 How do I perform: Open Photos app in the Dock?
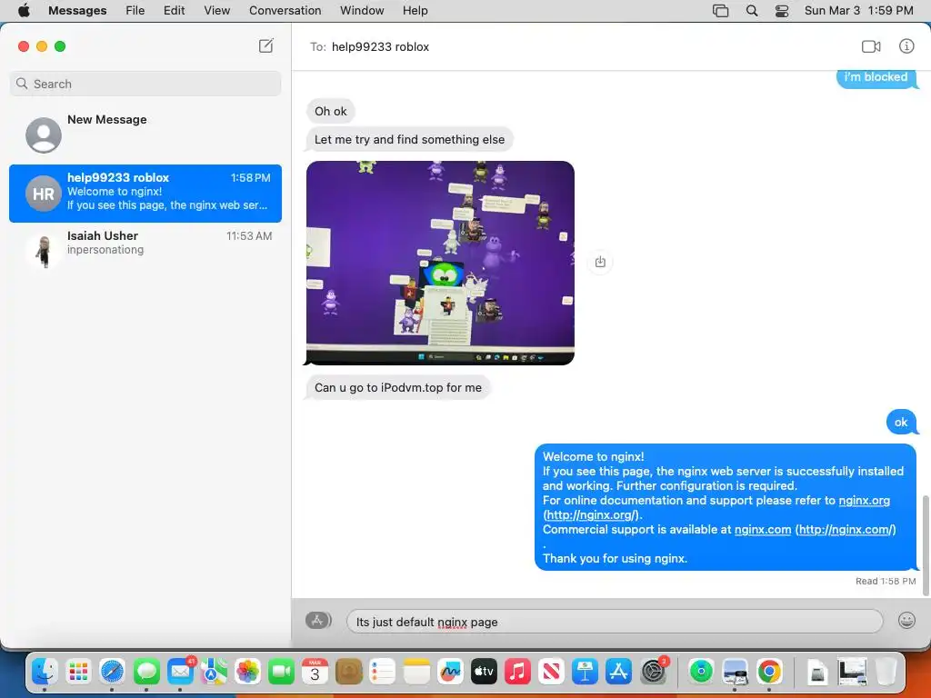point(247,672)
